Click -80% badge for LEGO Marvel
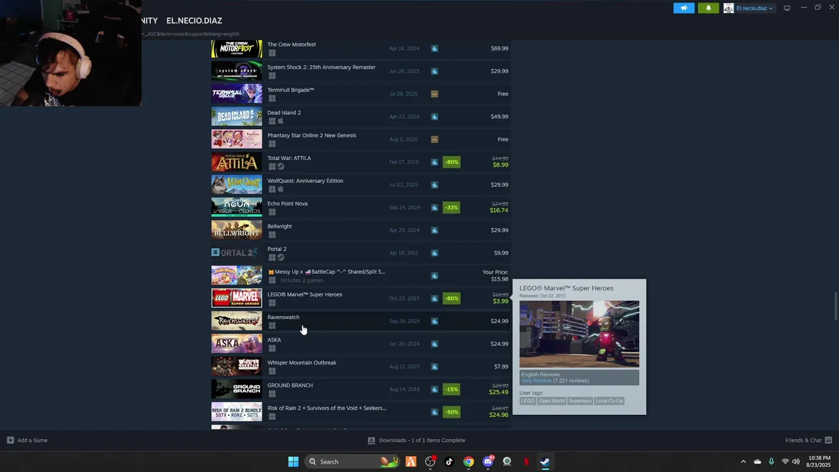Screen dimensions: 839x472 pyautogui.click(x=452, y=298)
